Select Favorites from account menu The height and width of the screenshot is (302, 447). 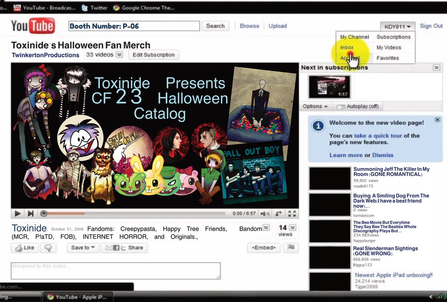[387, 58]
